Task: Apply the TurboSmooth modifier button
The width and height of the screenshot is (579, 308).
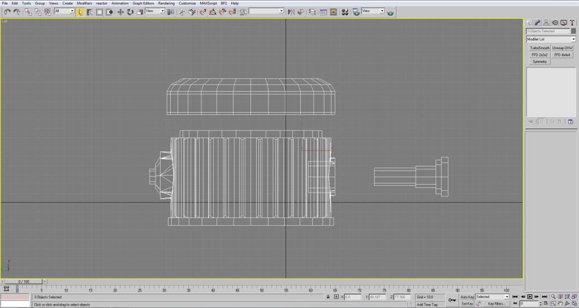Action: (539, 48)
